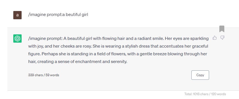239x99 pixels.
Task: Click the gray bookmark icon
Action: pyautogui.click(x=222, y=29)
